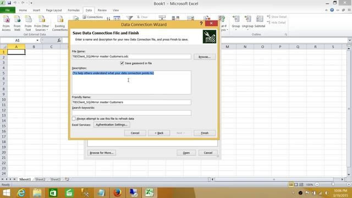352x198 pixels.
Task: Uncheck Save password in file
Action: coord(122,63)
